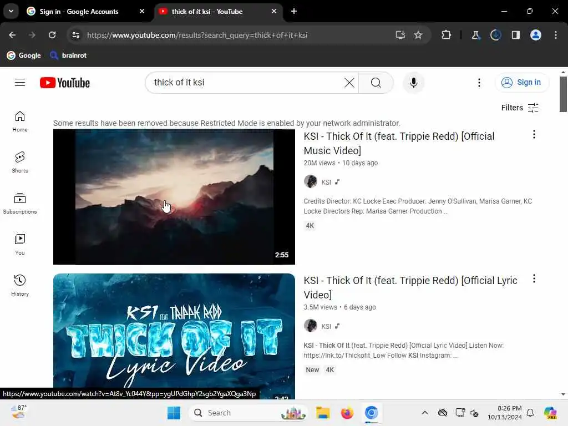
Task: Play the Official Music Video thumbnail
Action: [174, 197]
